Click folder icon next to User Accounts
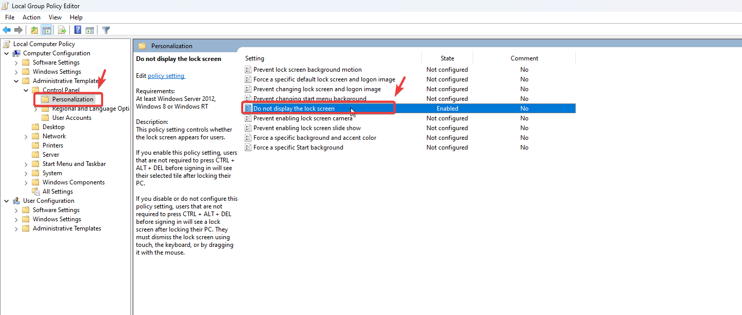The height and width of the screenshot is (315, 742). [x=45, y=118]
